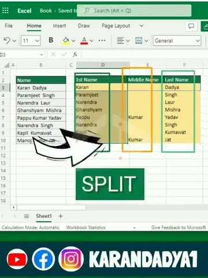Toggle Bold formatting
The height and width of the screenshot is (278, 208).
(x=51, y=40)
